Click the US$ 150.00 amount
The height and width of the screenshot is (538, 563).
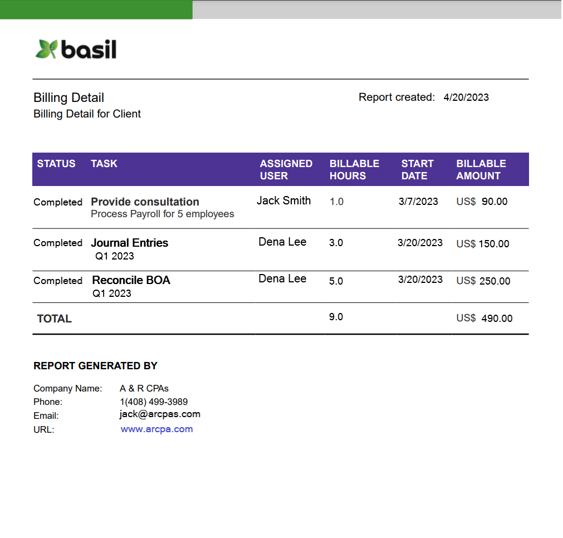[x=483, y=244]
